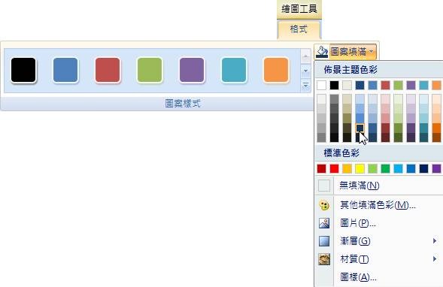Click the picture icon beside 圖片(P)

pos(324,223)
